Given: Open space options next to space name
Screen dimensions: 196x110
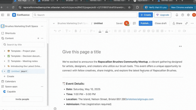Looking at the screenshot, I should (42, 26).
